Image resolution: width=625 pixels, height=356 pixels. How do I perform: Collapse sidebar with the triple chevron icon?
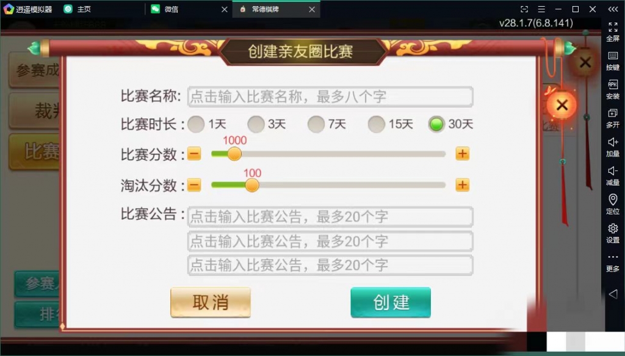(613, 9)
